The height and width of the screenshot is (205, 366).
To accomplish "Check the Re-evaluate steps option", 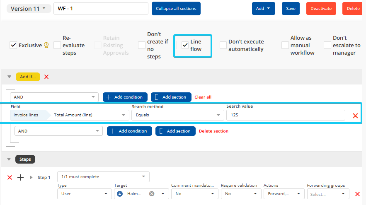I will point(57,45).
